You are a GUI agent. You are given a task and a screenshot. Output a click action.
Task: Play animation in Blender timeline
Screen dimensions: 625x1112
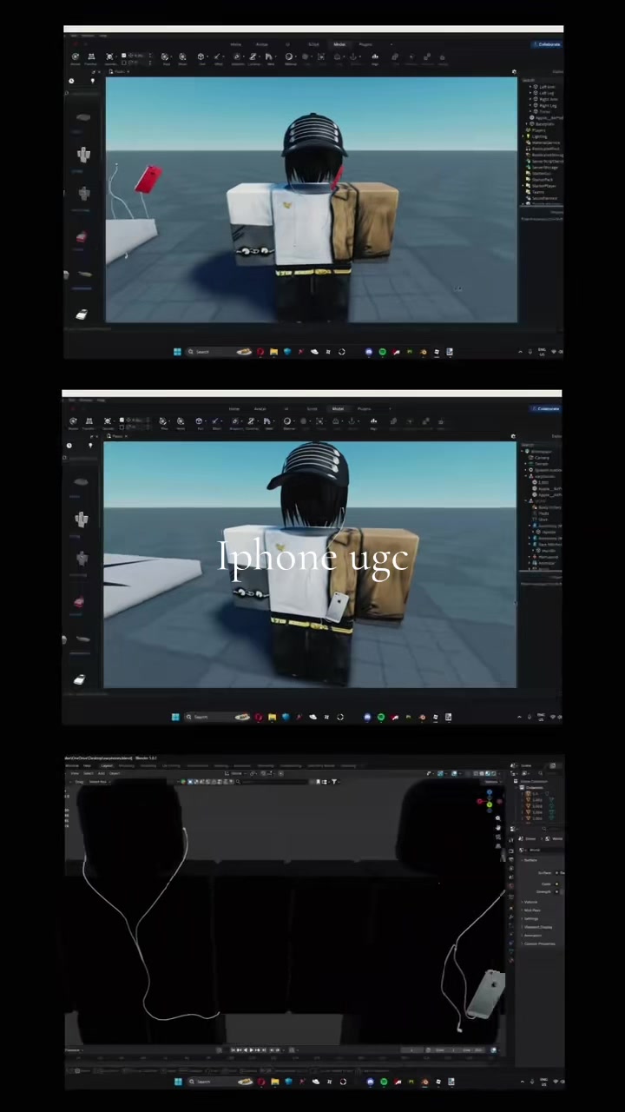point(252,1049)
